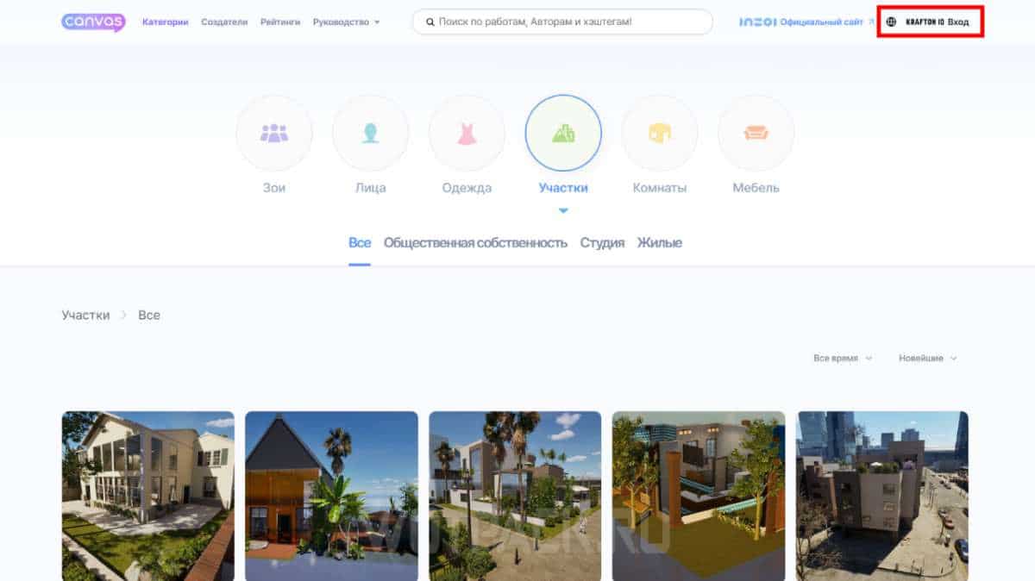Screen dimensions: 1035x581
Task: Click the Одежда category label
Action: coord(467,188)
